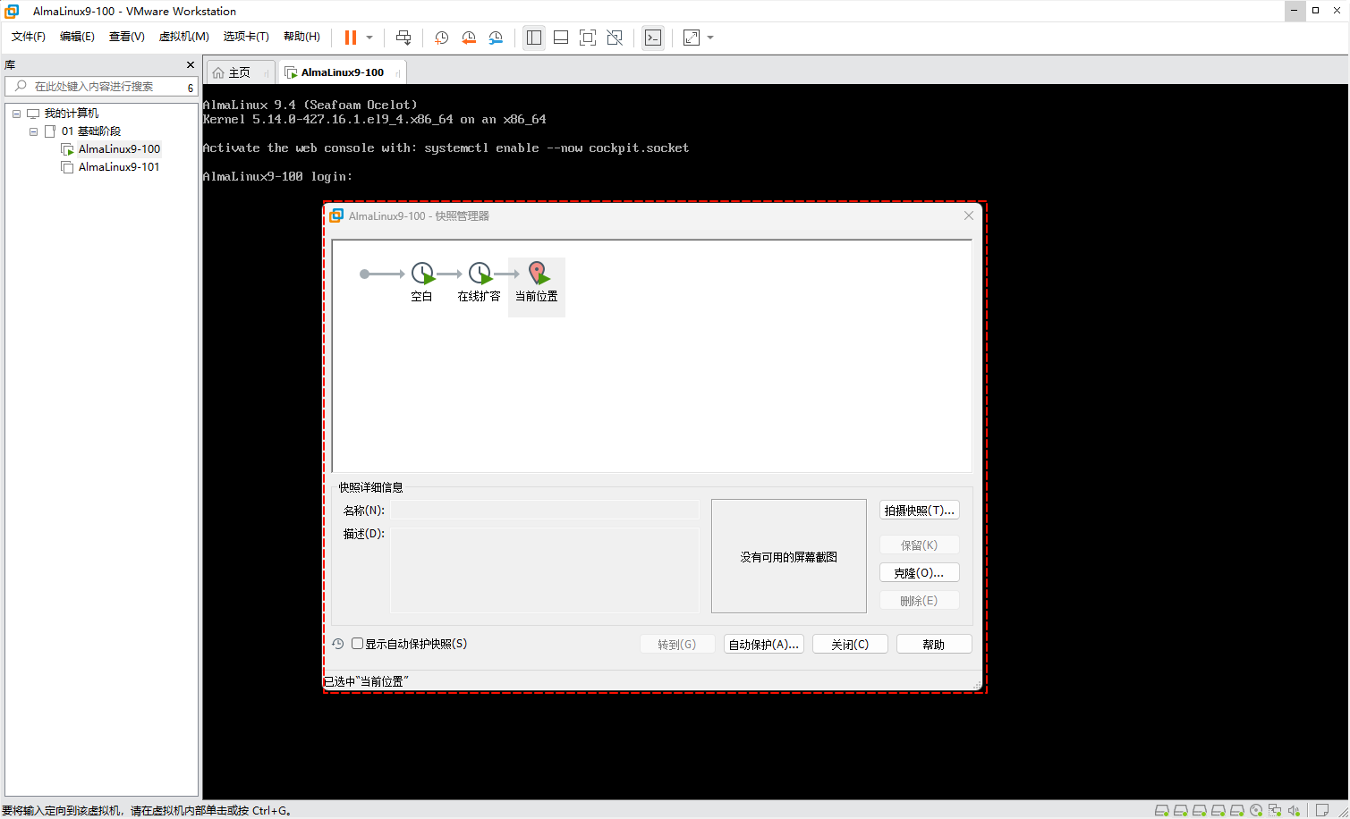Image resolution: width=1350 pixels, height=819 pixels.
Task: Open snapshot manager via wrench clock icon
Action: click(496, 38)
